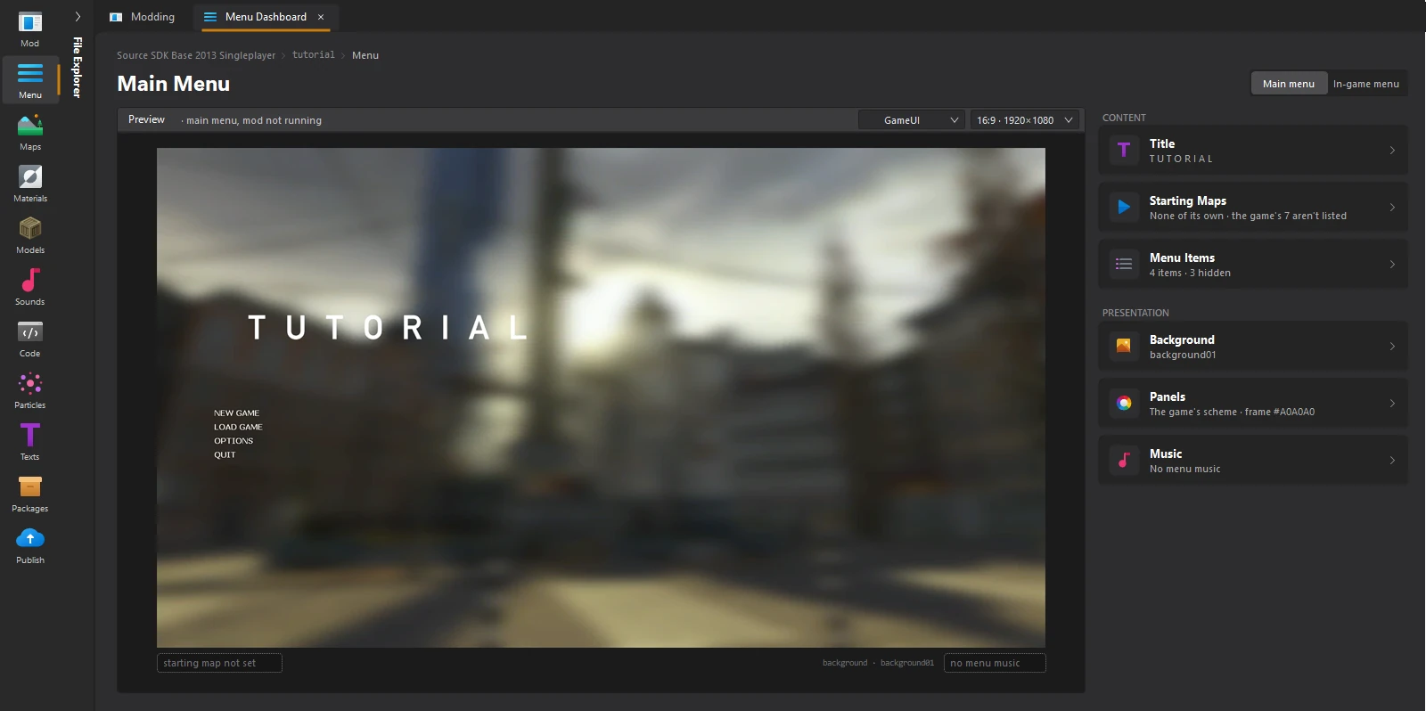
Task: Switch to In-game menu view
Action: coord(1366,84)
